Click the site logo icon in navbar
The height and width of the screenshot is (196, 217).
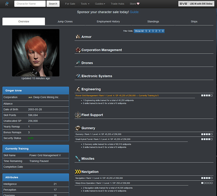coord(7,4)
